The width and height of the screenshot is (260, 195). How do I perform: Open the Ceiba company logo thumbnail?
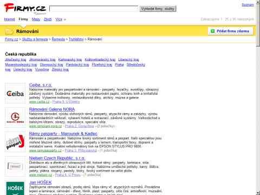tap(15, 93)
